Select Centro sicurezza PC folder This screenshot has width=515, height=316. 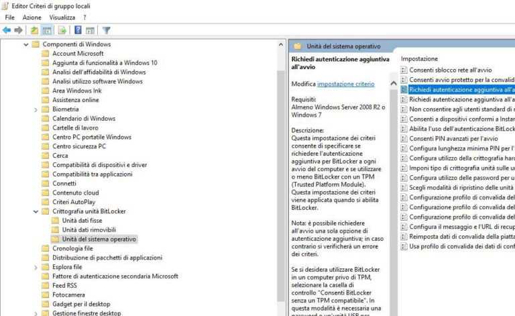click(x=79, y=146)
